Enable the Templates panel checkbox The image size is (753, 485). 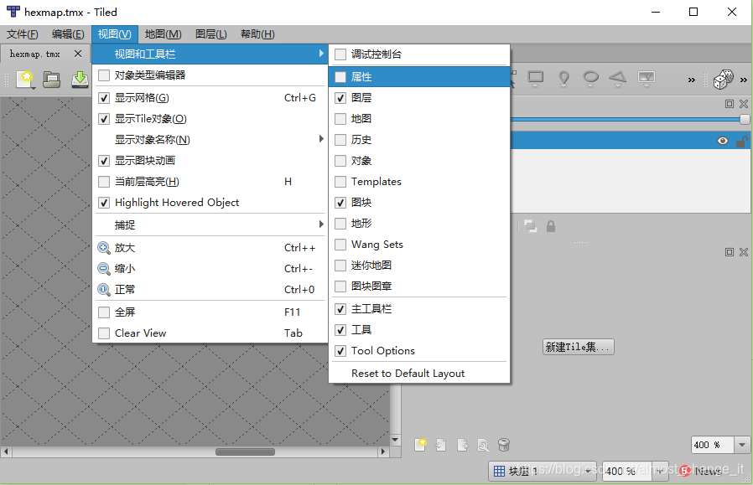(x=340, y=181)
